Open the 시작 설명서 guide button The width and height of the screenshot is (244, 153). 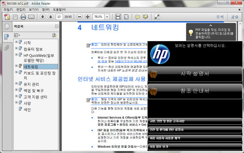195,74
